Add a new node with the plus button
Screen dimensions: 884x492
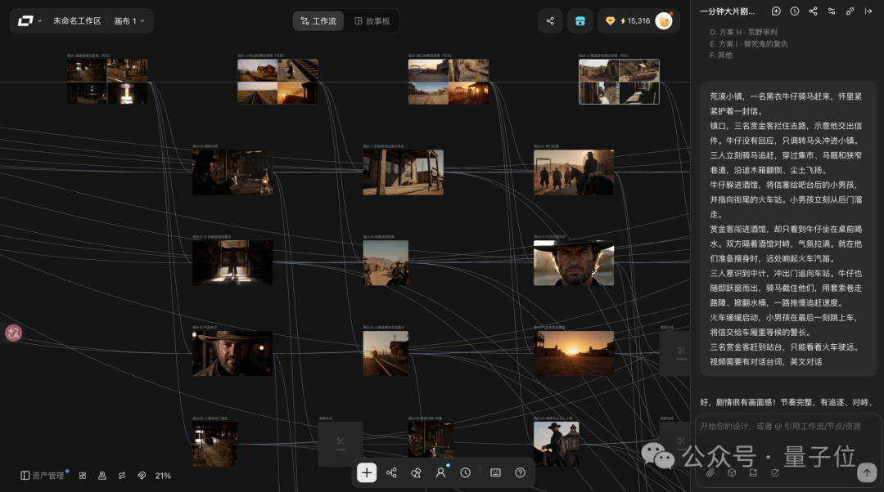(367, 472)
